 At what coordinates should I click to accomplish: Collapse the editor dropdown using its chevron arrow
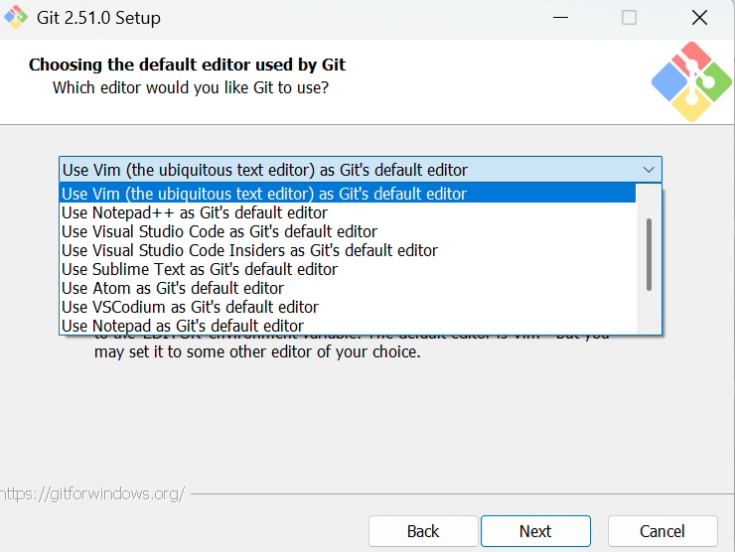click(x=649, y=170)
